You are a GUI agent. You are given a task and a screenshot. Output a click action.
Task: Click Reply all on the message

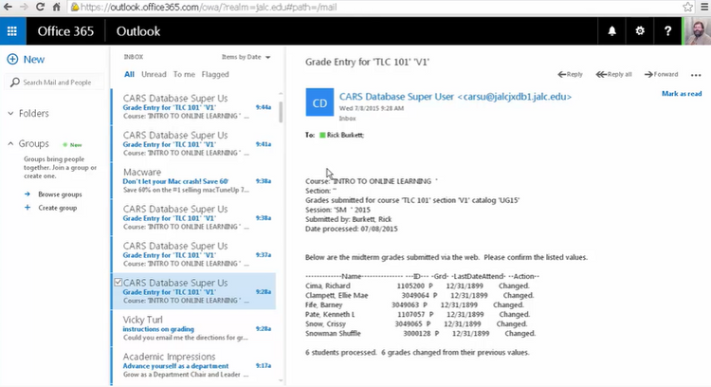614,74
